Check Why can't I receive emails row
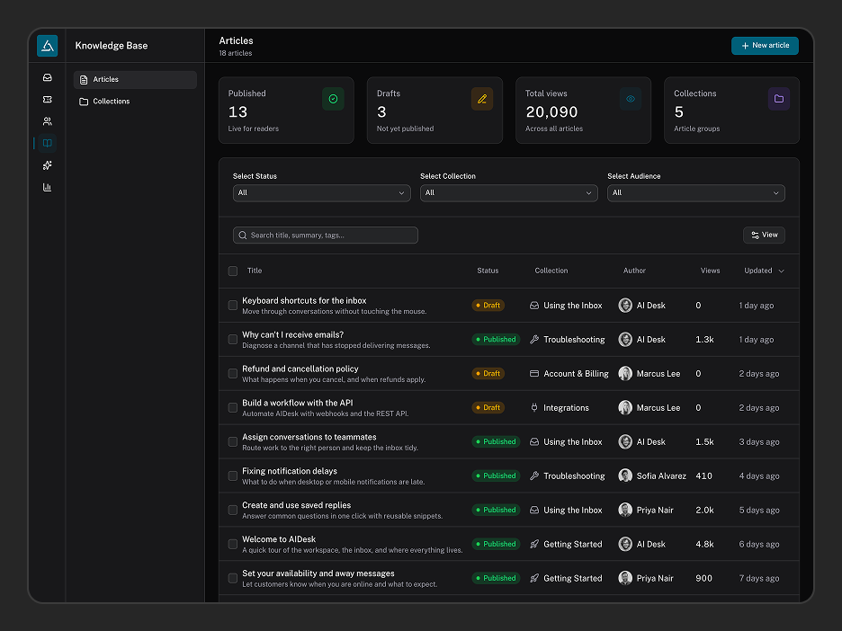The height and width of the screenshot is (631, 842). pyautogui.click(x=232, y=340)
